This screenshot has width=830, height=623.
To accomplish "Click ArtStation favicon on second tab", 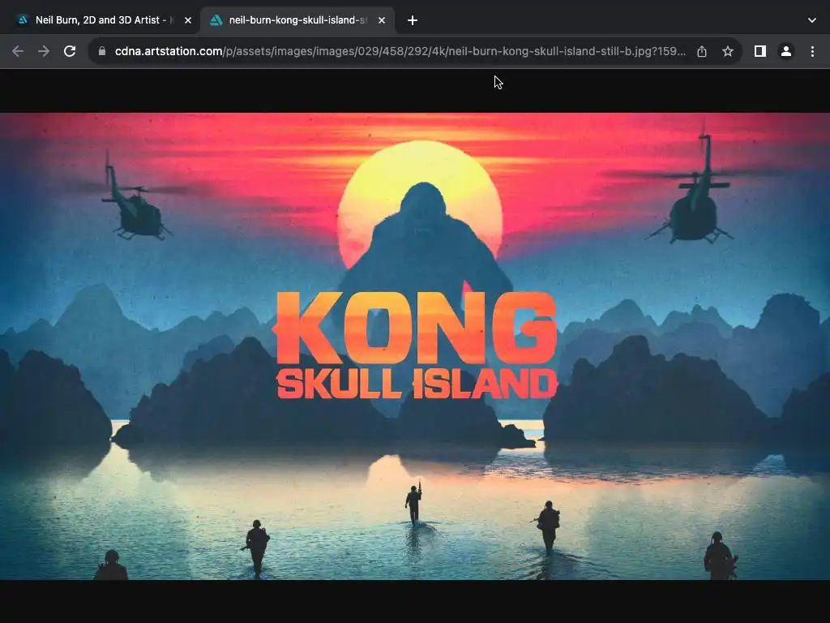I will pyautogui.click(x=216, y=20).
